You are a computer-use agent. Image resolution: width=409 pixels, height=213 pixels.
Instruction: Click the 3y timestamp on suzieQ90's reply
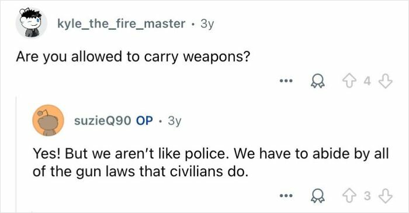click(x=175, y=121)
